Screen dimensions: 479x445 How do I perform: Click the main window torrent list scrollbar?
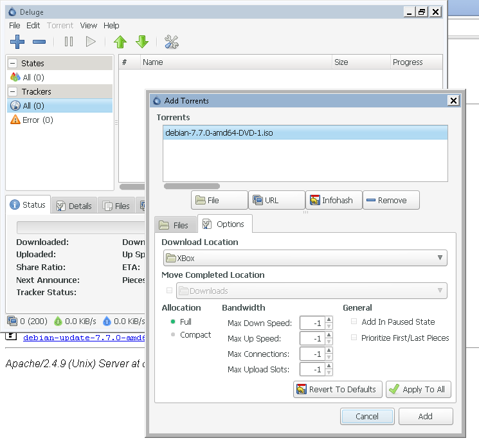click(132, 186)
